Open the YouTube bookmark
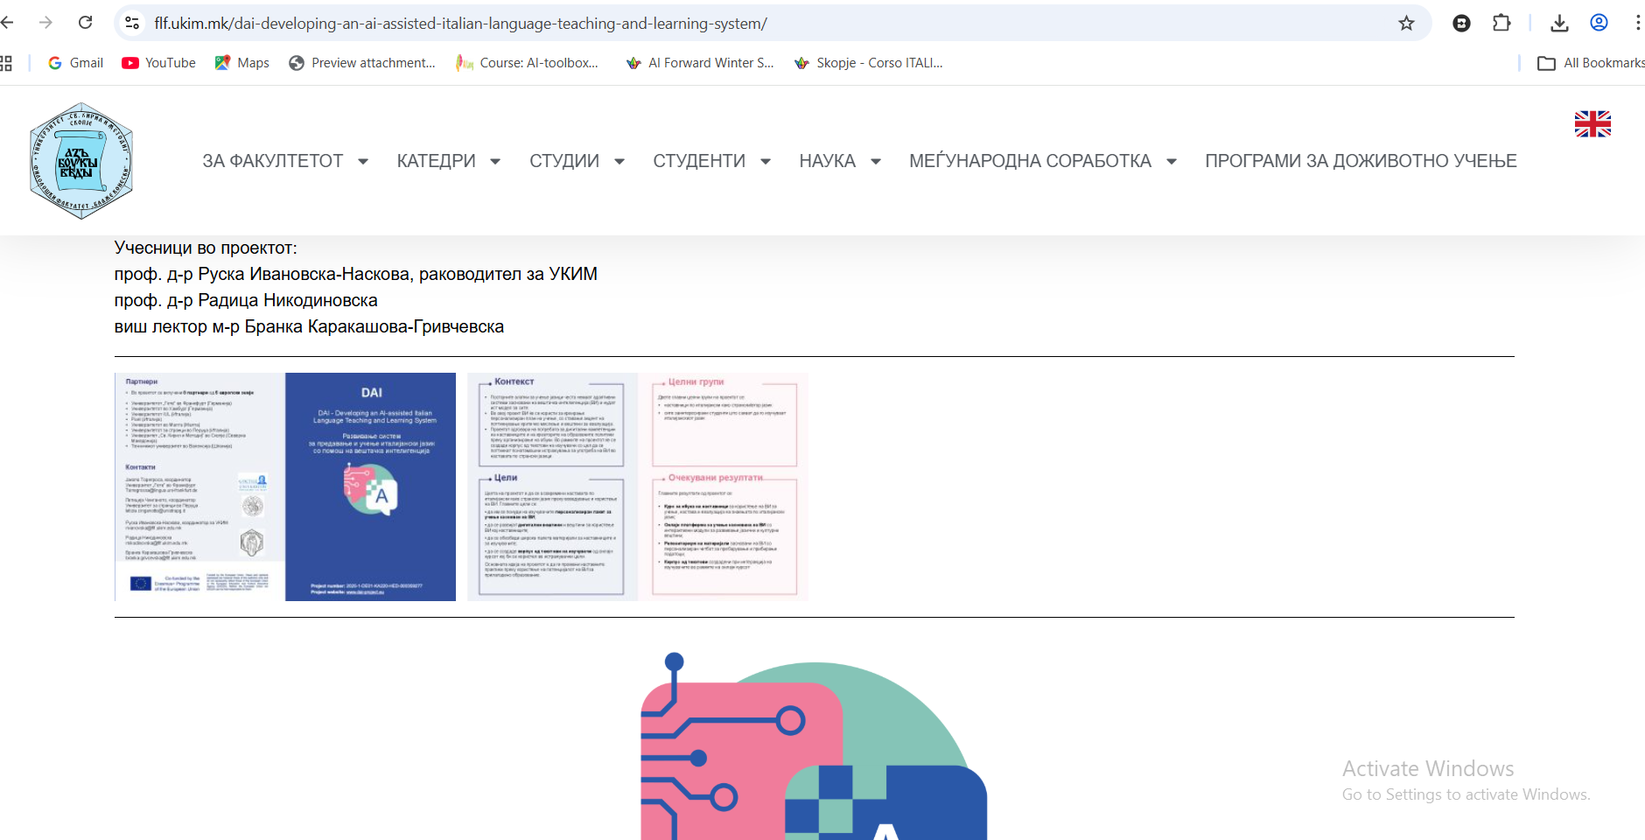1645x840 pixels. pyautogui.click(x=158, y=63)
